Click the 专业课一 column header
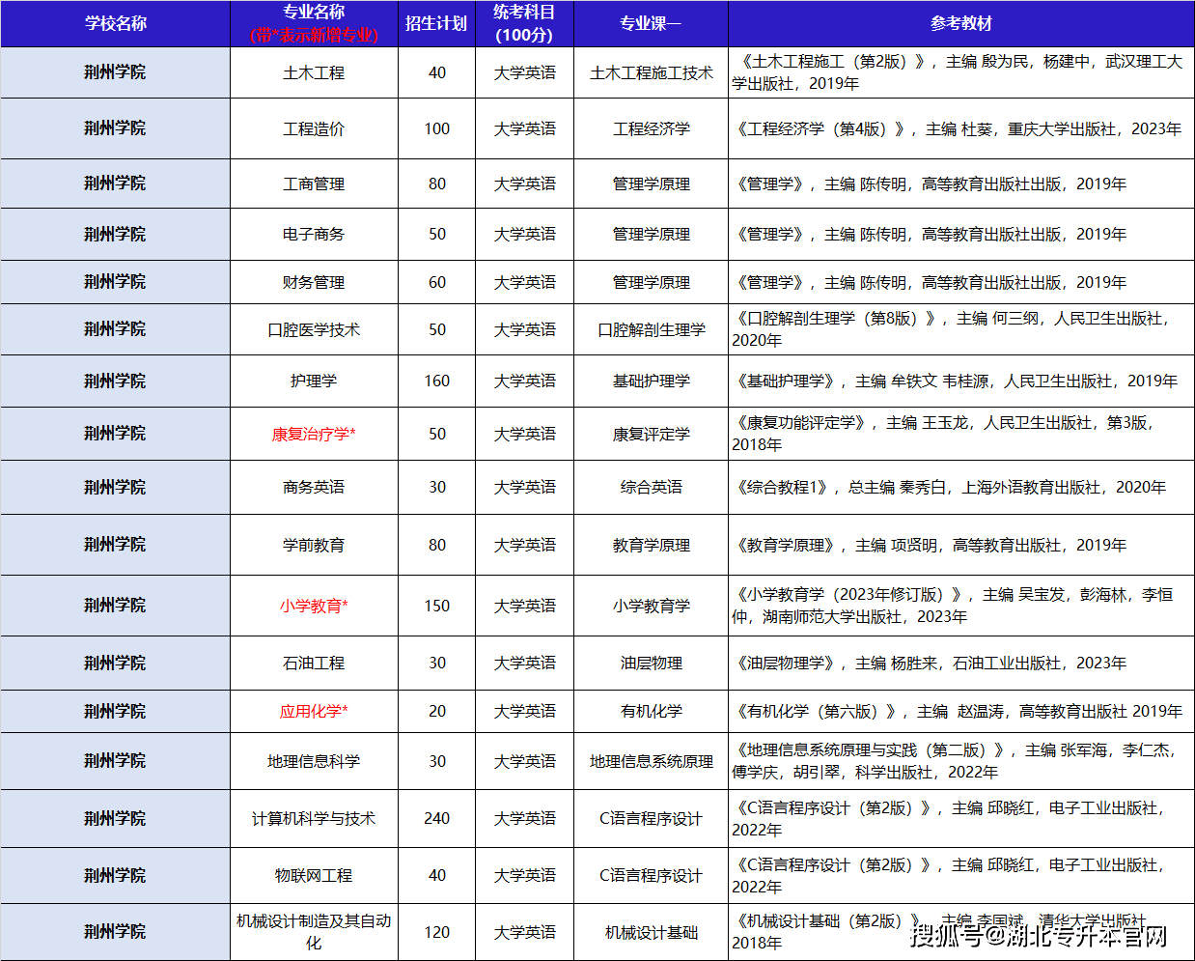1195x961 pixels. (651, 23)
